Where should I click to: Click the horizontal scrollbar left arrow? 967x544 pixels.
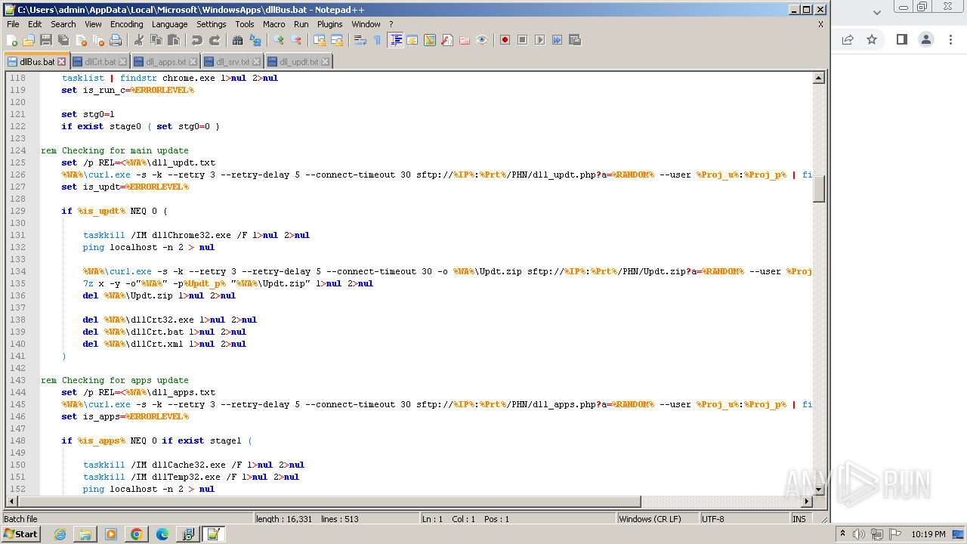point(11,501)
